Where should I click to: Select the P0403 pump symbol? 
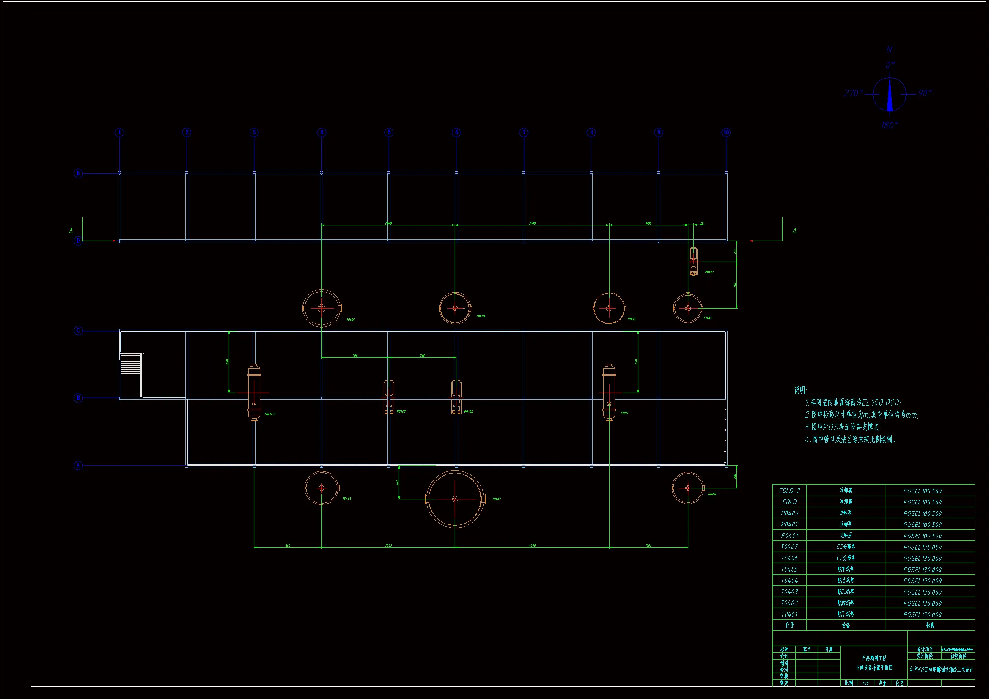coord(456,397)
